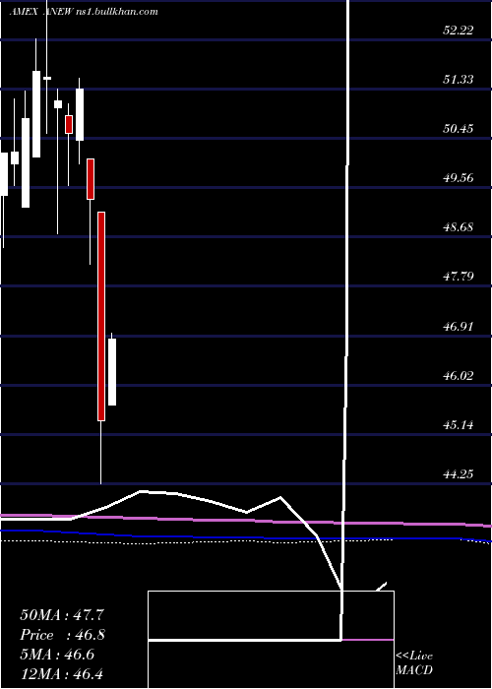Click the 12MA : 46.4 readout
The image size is (492, 689).
tap(62, 673)
